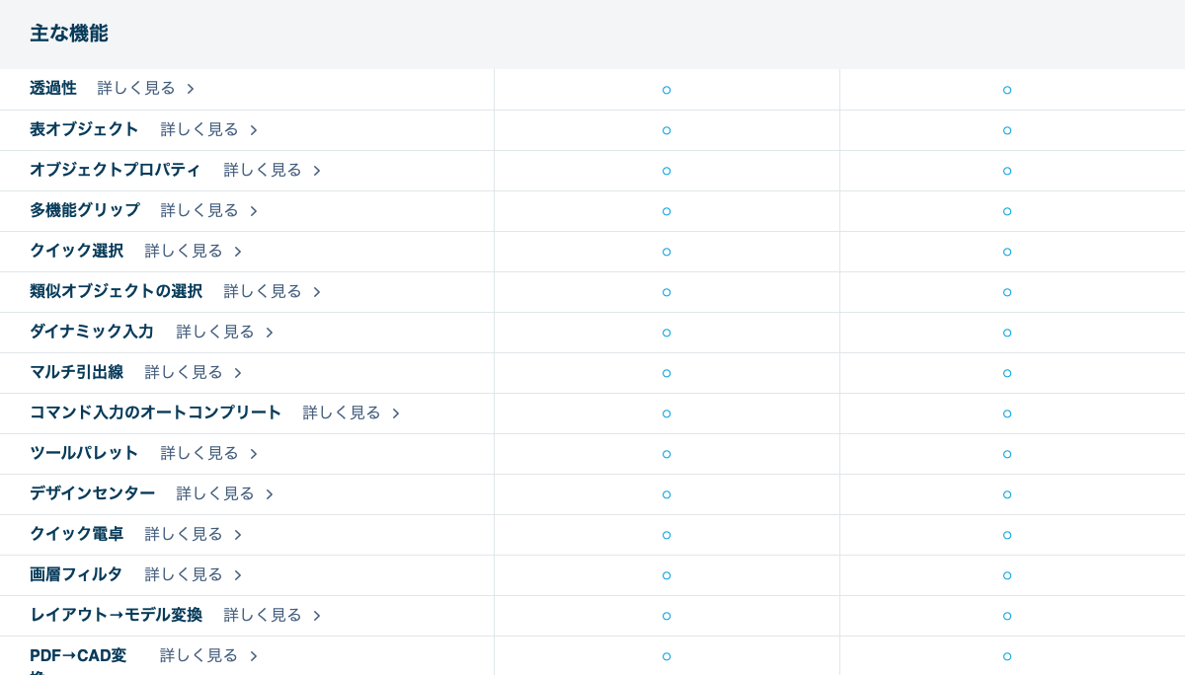Click second column circle in クイック選択 row
1185x675 pixels.
(1007, 252)
